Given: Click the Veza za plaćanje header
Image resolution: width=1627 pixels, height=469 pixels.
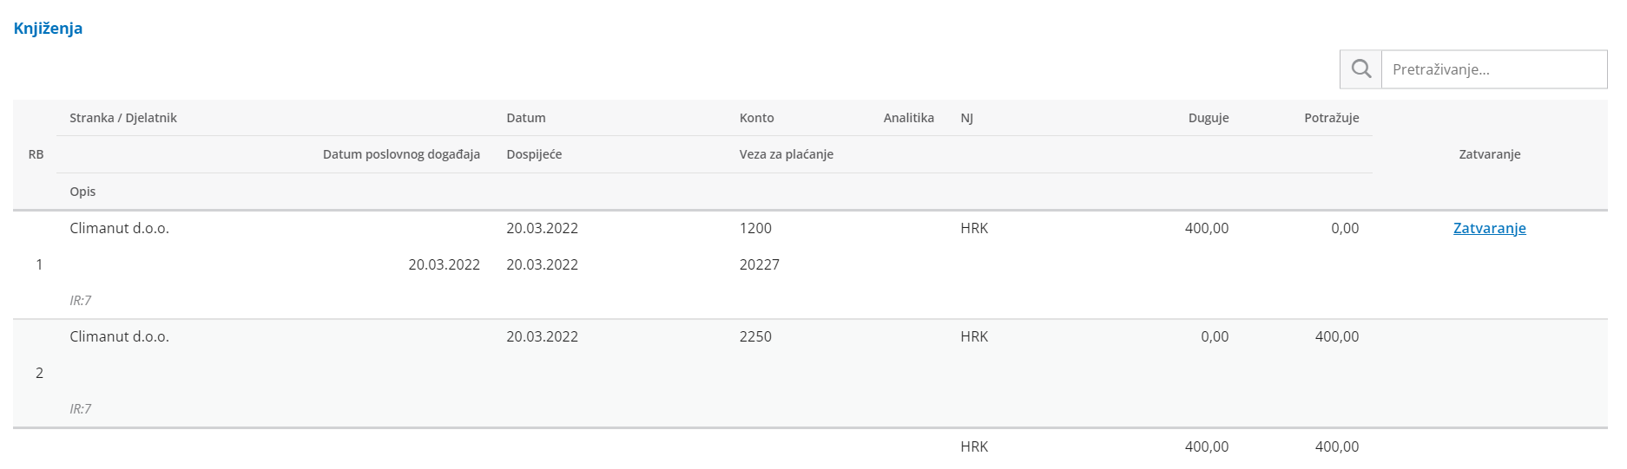Looking at the screenshot, I should pos(786,154).
